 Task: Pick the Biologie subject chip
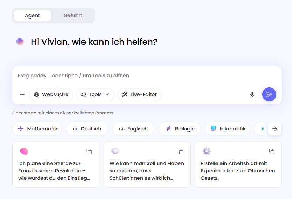point(179,129)
